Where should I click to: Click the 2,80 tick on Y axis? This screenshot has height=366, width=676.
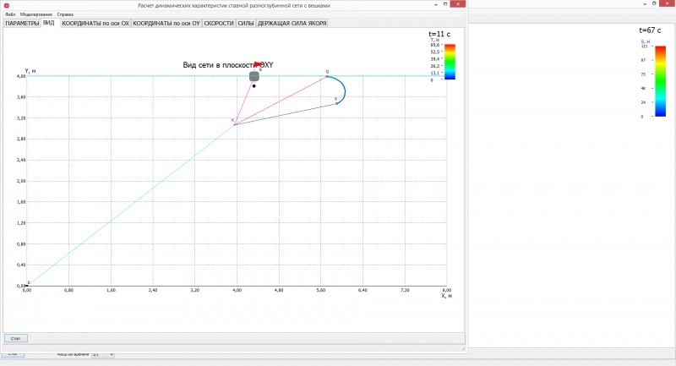21,139
